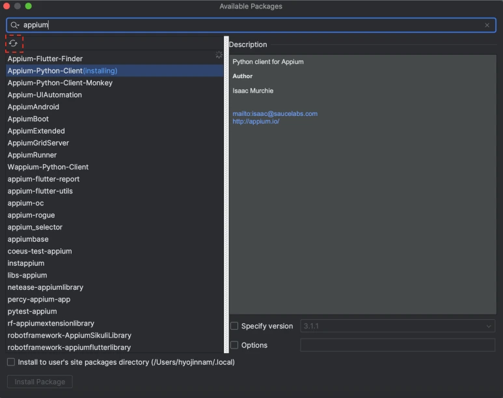Select AppiumExtended package

(115, 131)
